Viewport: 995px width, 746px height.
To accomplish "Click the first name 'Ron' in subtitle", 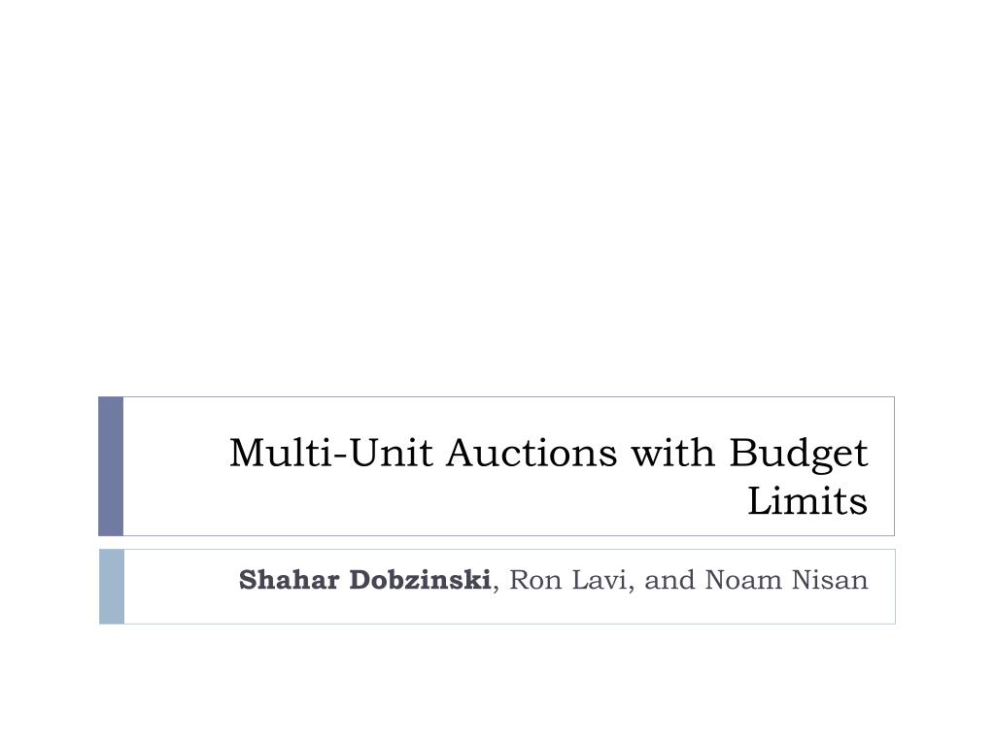I will [x=534, y=580].
